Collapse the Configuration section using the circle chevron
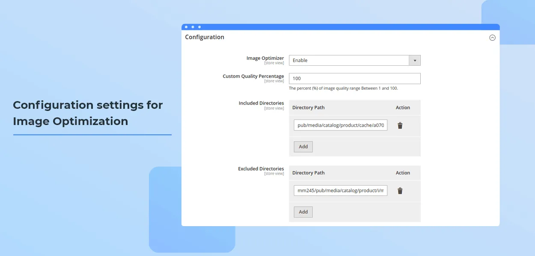The width and height of the screenshot is (535, 256). tap(492, 38)
